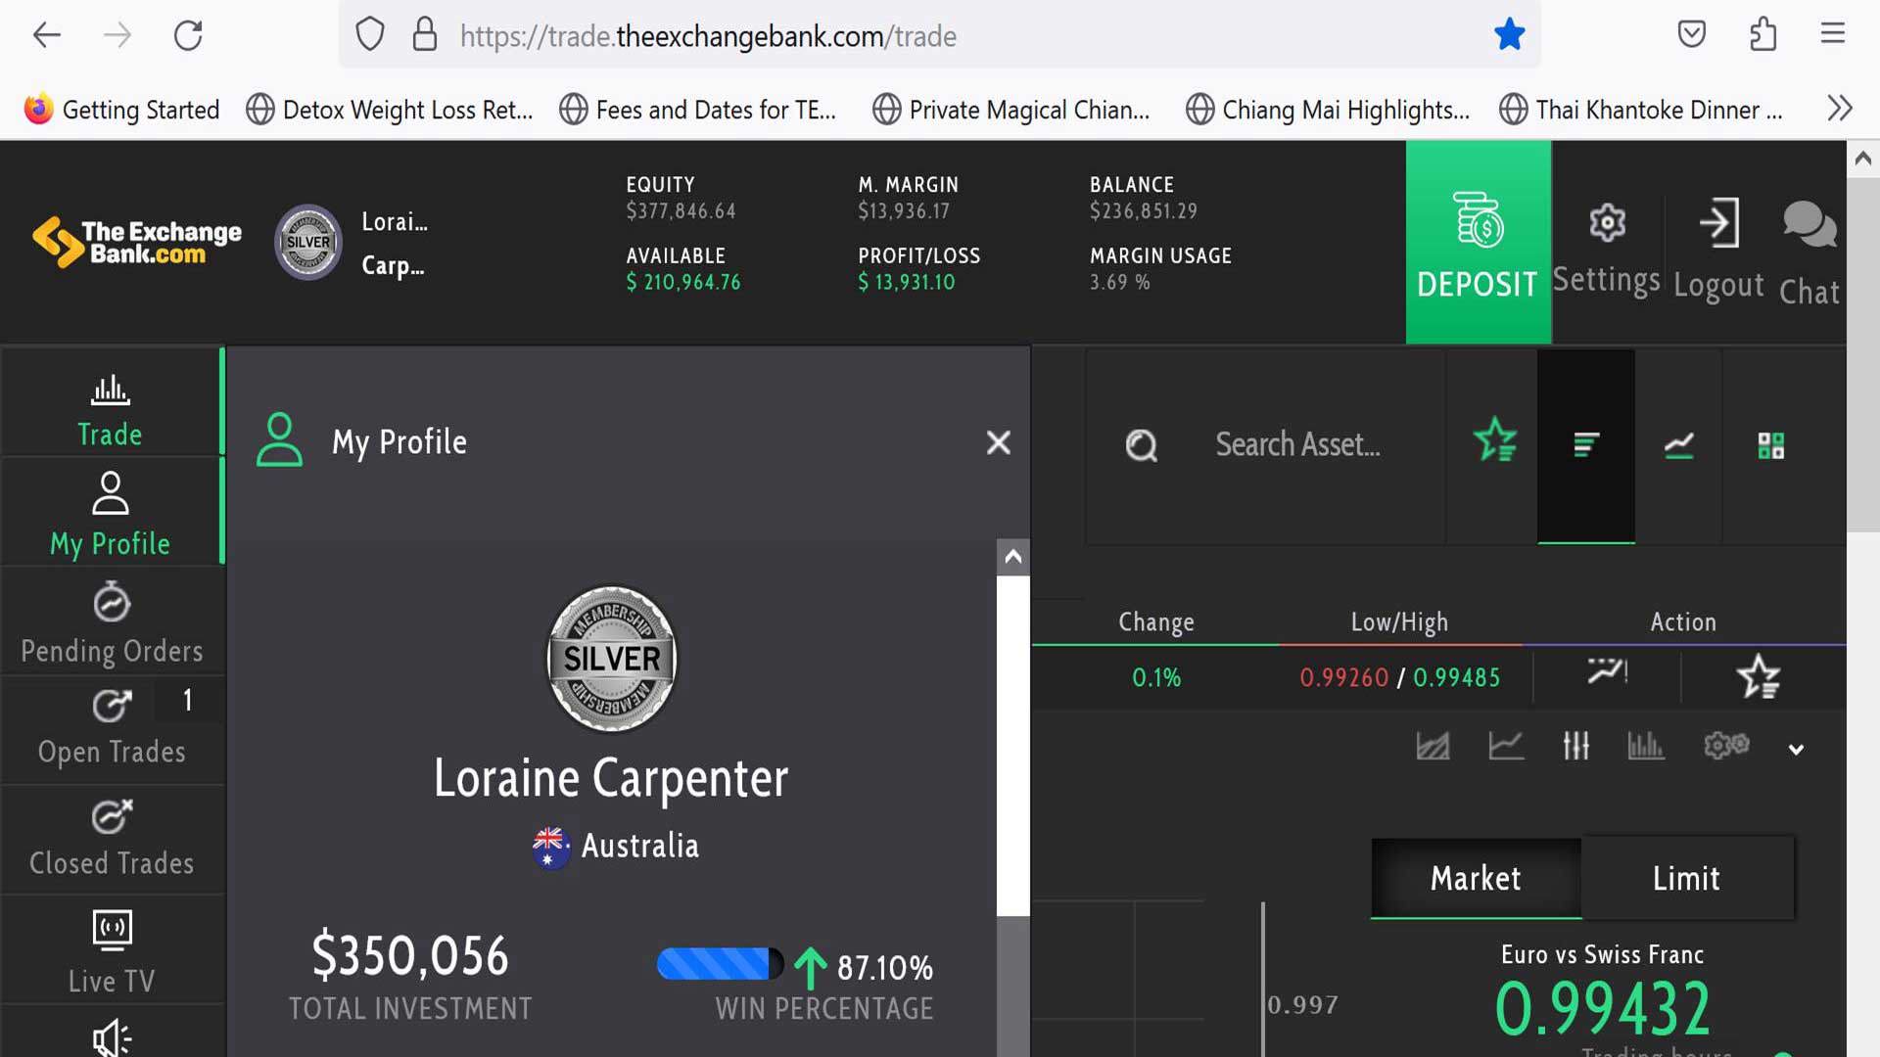Open the Getting Started bookmark

(x=121, y=109)
